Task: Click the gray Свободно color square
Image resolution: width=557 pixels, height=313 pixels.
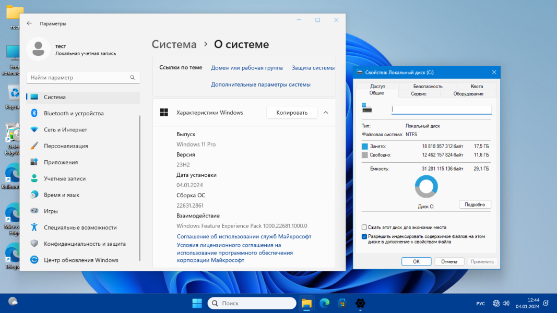Action: click(365, 155)
